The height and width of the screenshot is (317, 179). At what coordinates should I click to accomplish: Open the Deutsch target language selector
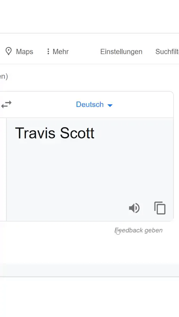tap(94, 105)
